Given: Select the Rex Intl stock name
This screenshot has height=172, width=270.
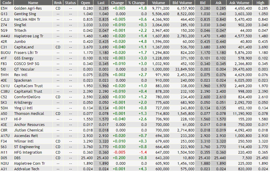Looking at the screenshot, I should pos(21,75).
